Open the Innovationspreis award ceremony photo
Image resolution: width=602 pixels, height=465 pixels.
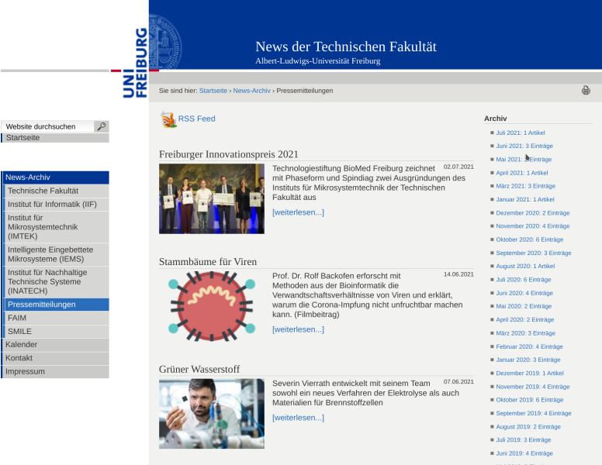click(x=211, y=198)
